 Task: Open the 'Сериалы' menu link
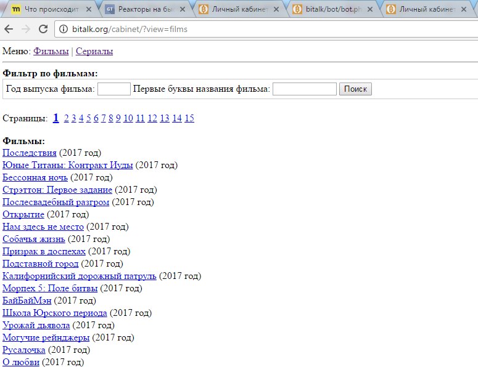click(x=94, y=52)
